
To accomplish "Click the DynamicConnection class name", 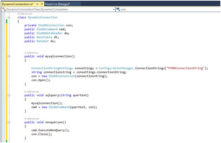I will pos(43,17).
